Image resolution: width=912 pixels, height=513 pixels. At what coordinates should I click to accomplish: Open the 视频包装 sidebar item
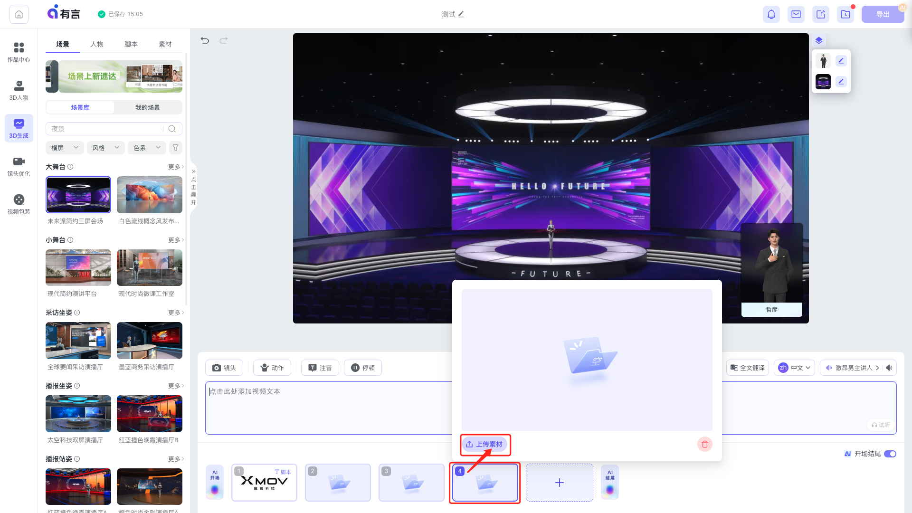click(x=19, y=204)
